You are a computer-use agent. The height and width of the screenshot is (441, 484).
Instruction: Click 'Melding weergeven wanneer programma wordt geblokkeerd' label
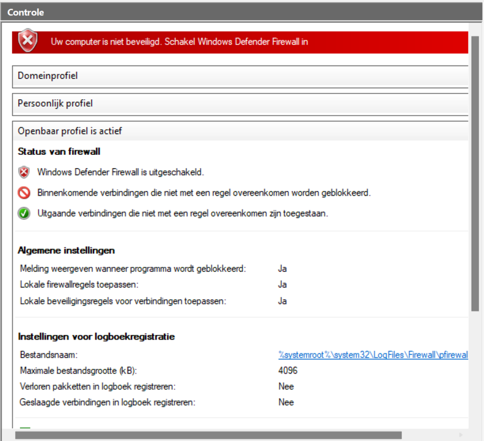pyautogui.click(x=133, y=269)
